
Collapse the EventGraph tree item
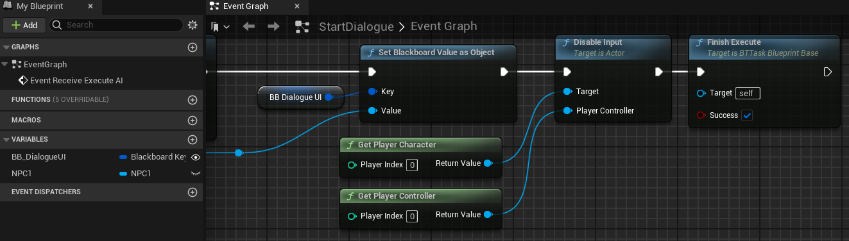coord(5,64)
